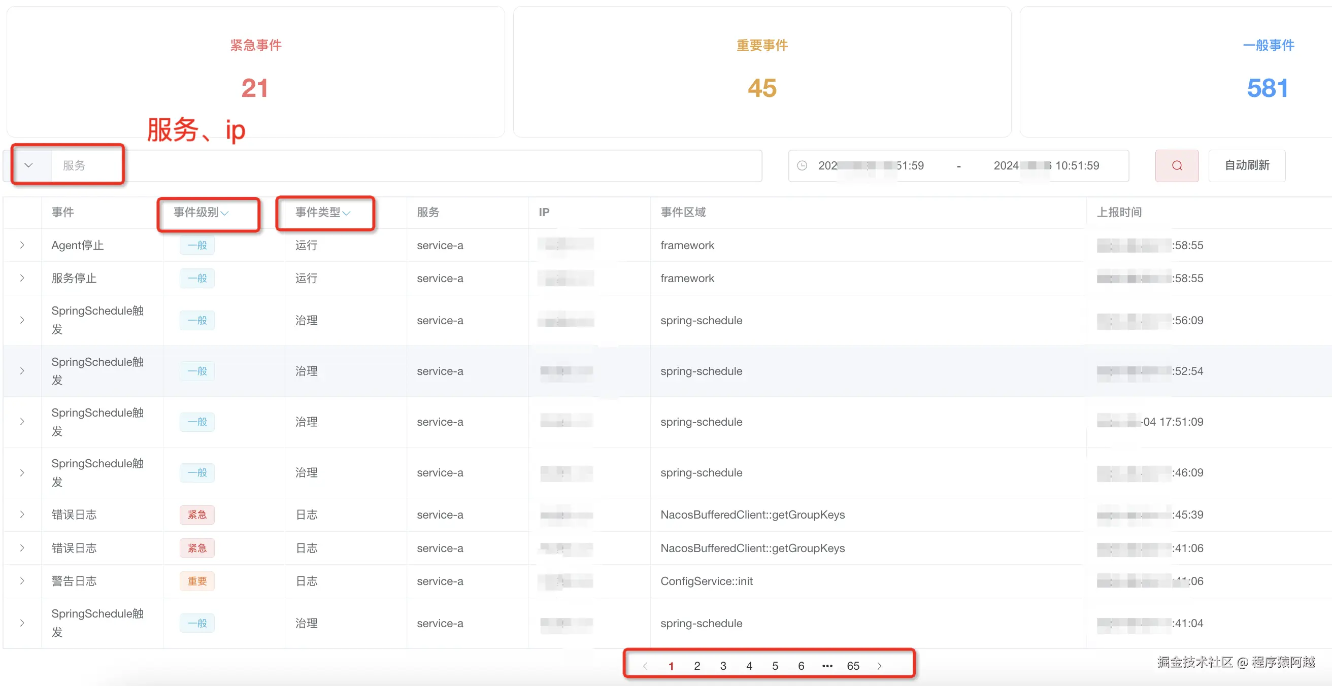Expand the 服务停止 event row
This screenshot has width=1332, height=686.
22,278
